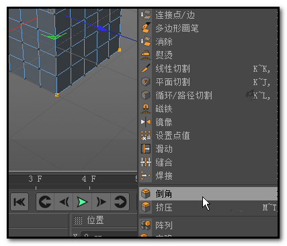This screenshot has height=246, width=287.
Task: Choose the 平面切割 menu entry
Action: (208, 82)
